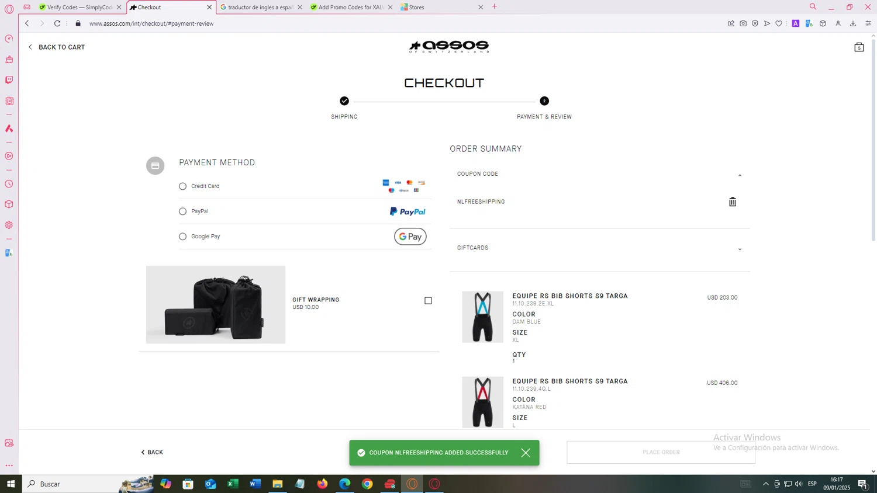
Task: Navigate back in browser history
Action: tap(27, 23)
